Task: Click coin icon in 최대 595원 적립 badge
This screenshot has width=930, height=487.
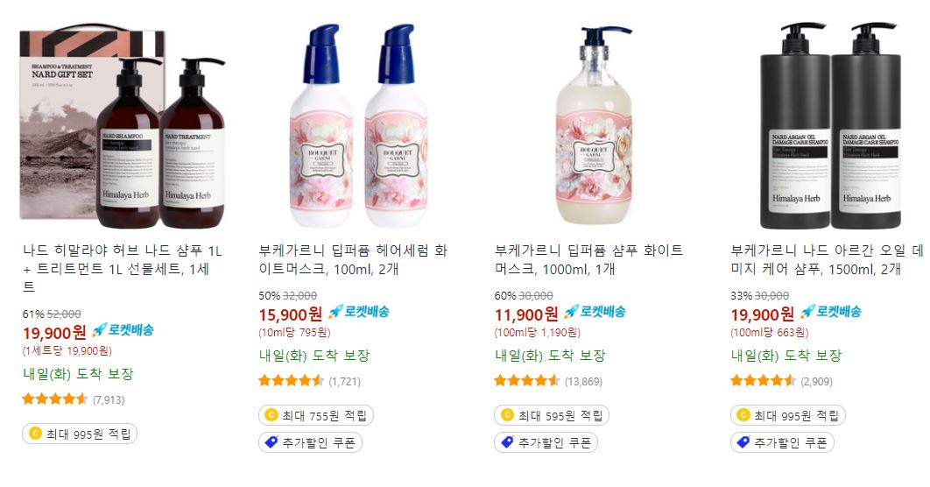Action: 507,415
